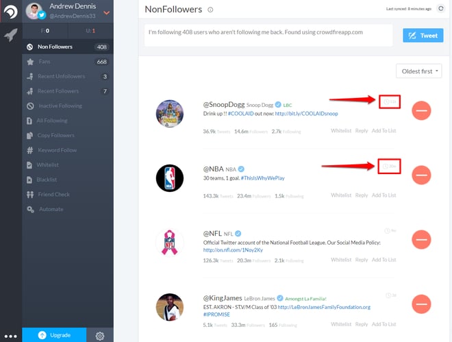Open Keyword Follow in sidebar
The image size is (452, 342).
(x=68, y=150)
